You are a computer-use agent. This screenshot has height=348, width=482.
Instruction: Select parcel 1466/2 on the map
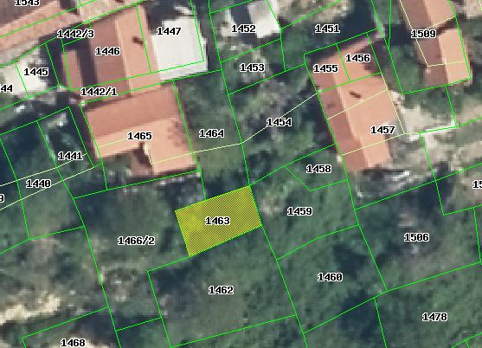(136, 241)
